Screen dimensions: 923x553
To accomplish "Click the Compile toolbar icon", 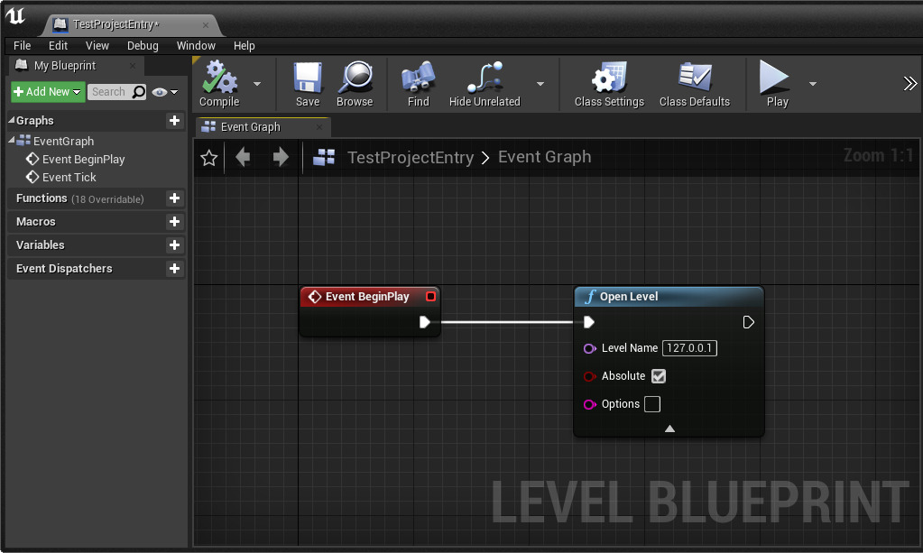I will (219, 79).
